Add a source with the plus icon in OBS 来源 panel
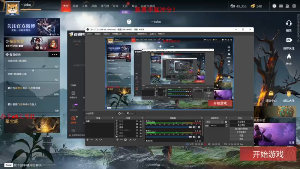This screenshot has width=300, height=169. click(117, 140)
